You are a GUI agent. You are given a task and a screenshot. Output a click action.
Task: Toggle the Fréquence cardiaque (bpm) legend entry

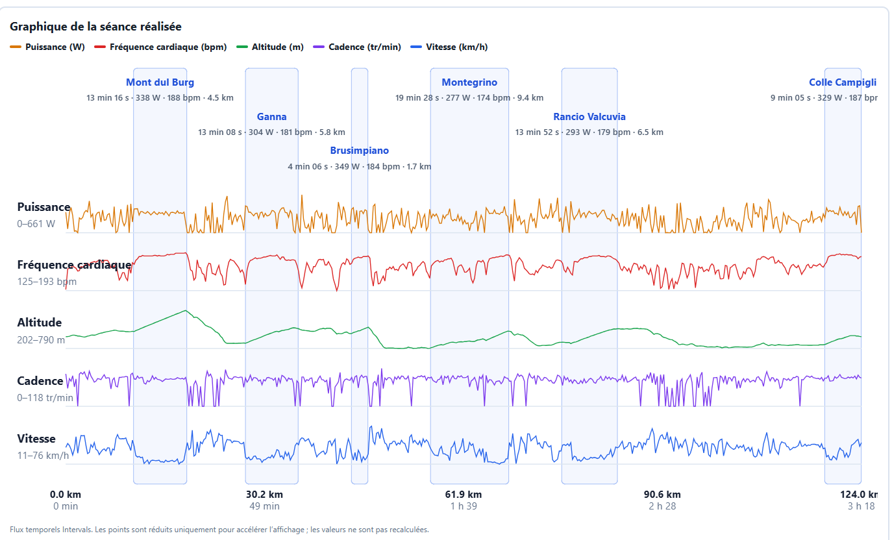point(160,47)
